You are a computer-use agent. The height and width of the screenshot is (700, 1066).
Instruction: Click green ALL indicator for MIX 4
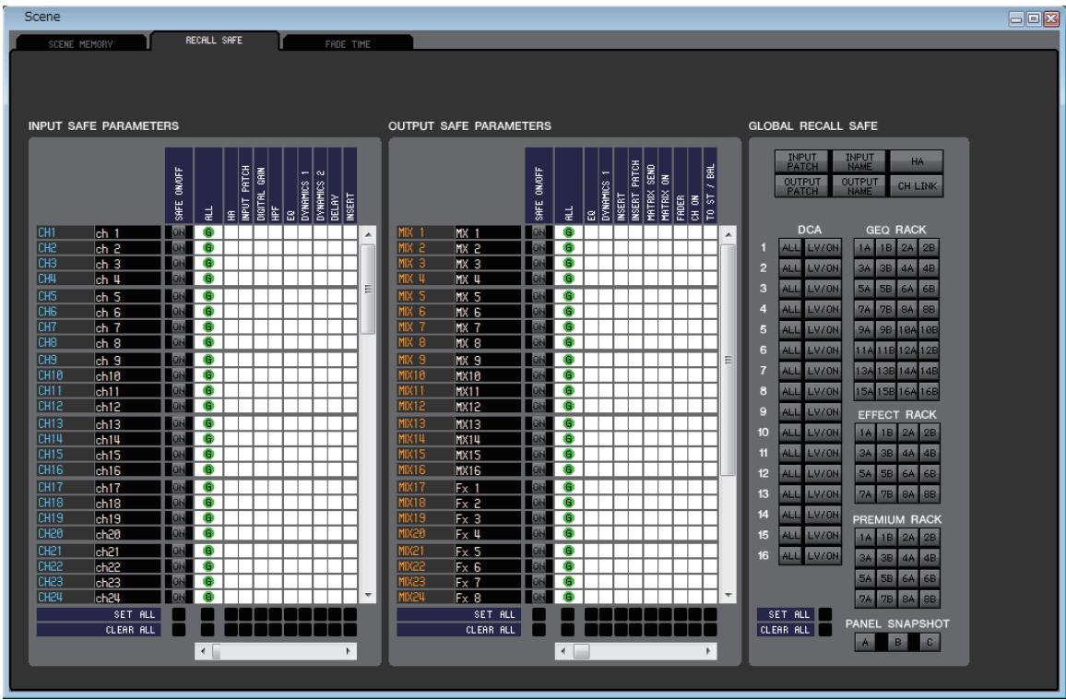point(569,279)
